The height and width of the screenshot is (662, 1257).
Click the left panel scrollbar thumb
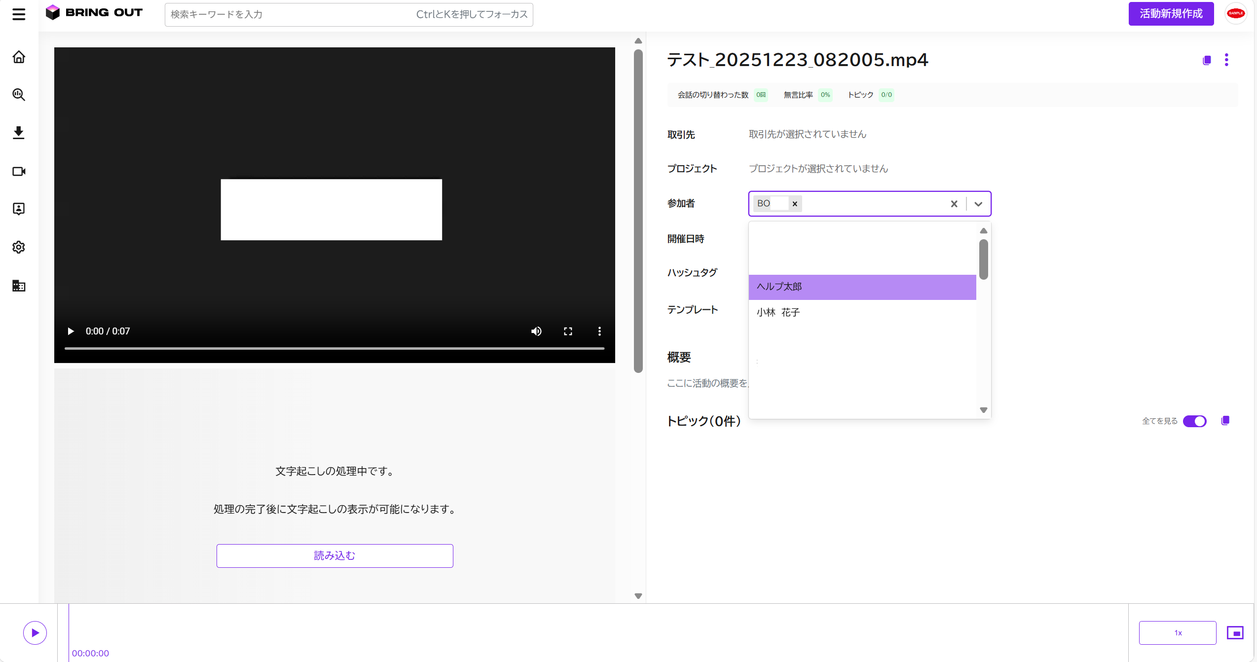click(x=638, y=211)
